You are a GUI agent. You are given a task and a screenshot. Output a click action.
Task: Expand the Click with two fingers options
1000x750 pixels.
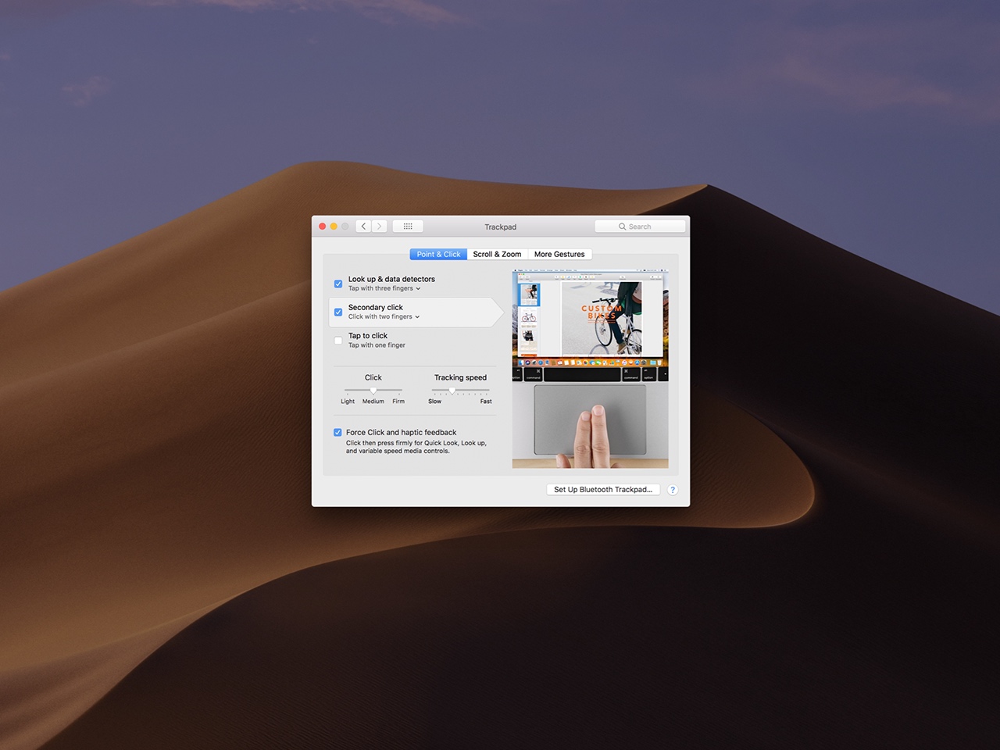click(416, 316)
